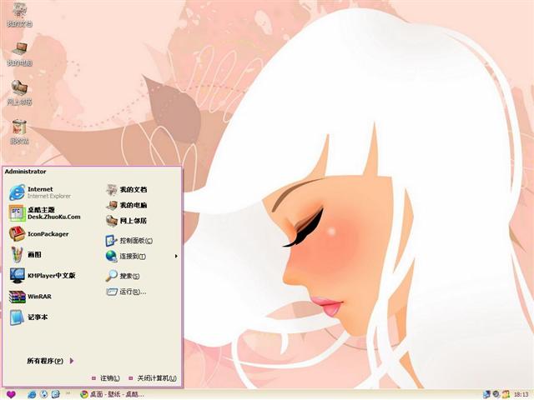This screenshot has height=400, width=534.
Task: Open 画图 (Paint) in the Start menu
Action: pyautogui.click(x=33, y=255)
